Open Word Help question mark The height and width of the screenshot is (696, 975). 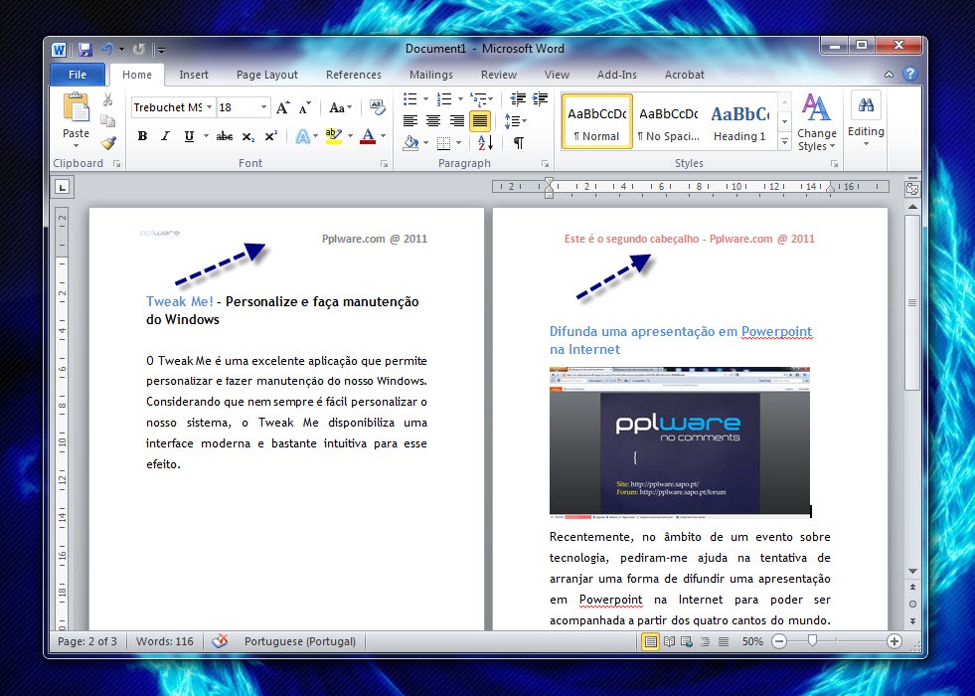point(910,74)
